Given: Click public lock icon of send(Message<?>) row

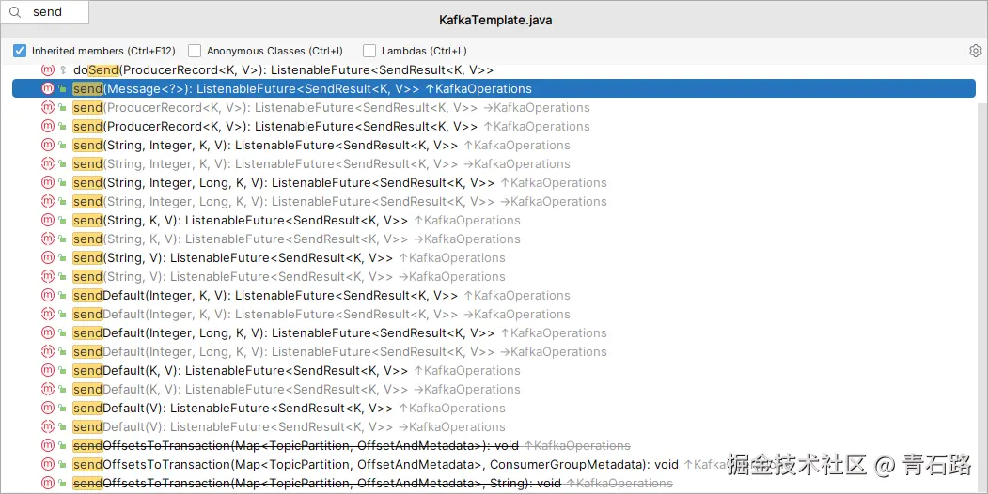Looking at the screenshot, I should (62, 88).
